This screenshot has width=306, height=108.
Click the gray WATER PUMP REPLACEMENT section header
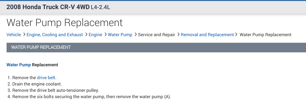(41, 47)
